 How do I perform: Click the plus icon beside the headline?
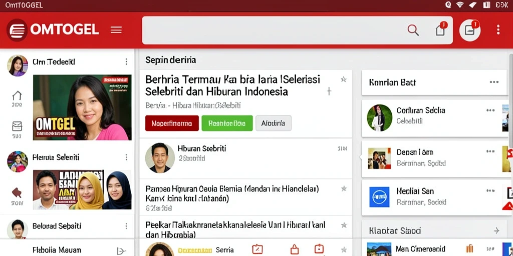(329, 91)
